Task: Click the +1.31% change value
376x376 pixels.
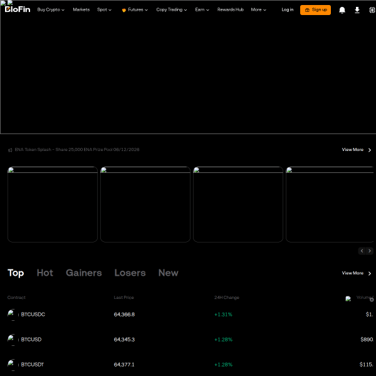Action: pos(223,315)
